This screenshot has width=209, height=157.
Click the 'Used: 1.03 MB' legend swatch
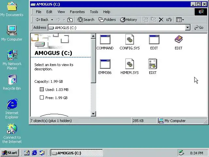point(42,89)
